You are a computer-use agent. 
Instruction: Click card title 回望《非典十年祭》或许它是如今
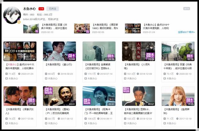point(178,66)
